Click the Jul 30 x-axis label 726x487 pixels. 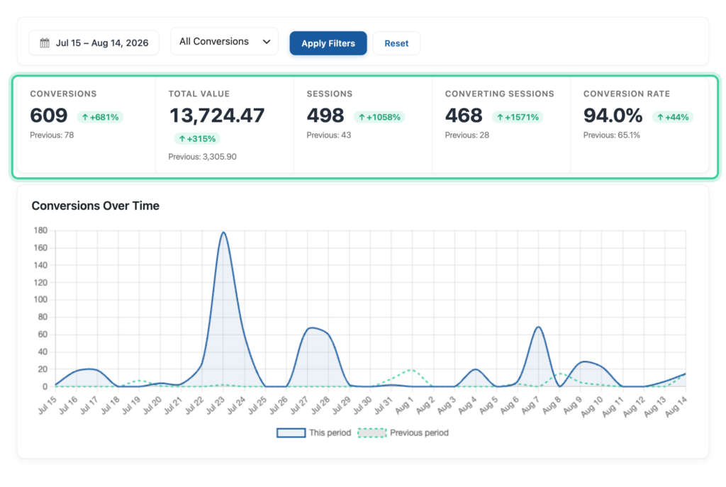(362, 405)
